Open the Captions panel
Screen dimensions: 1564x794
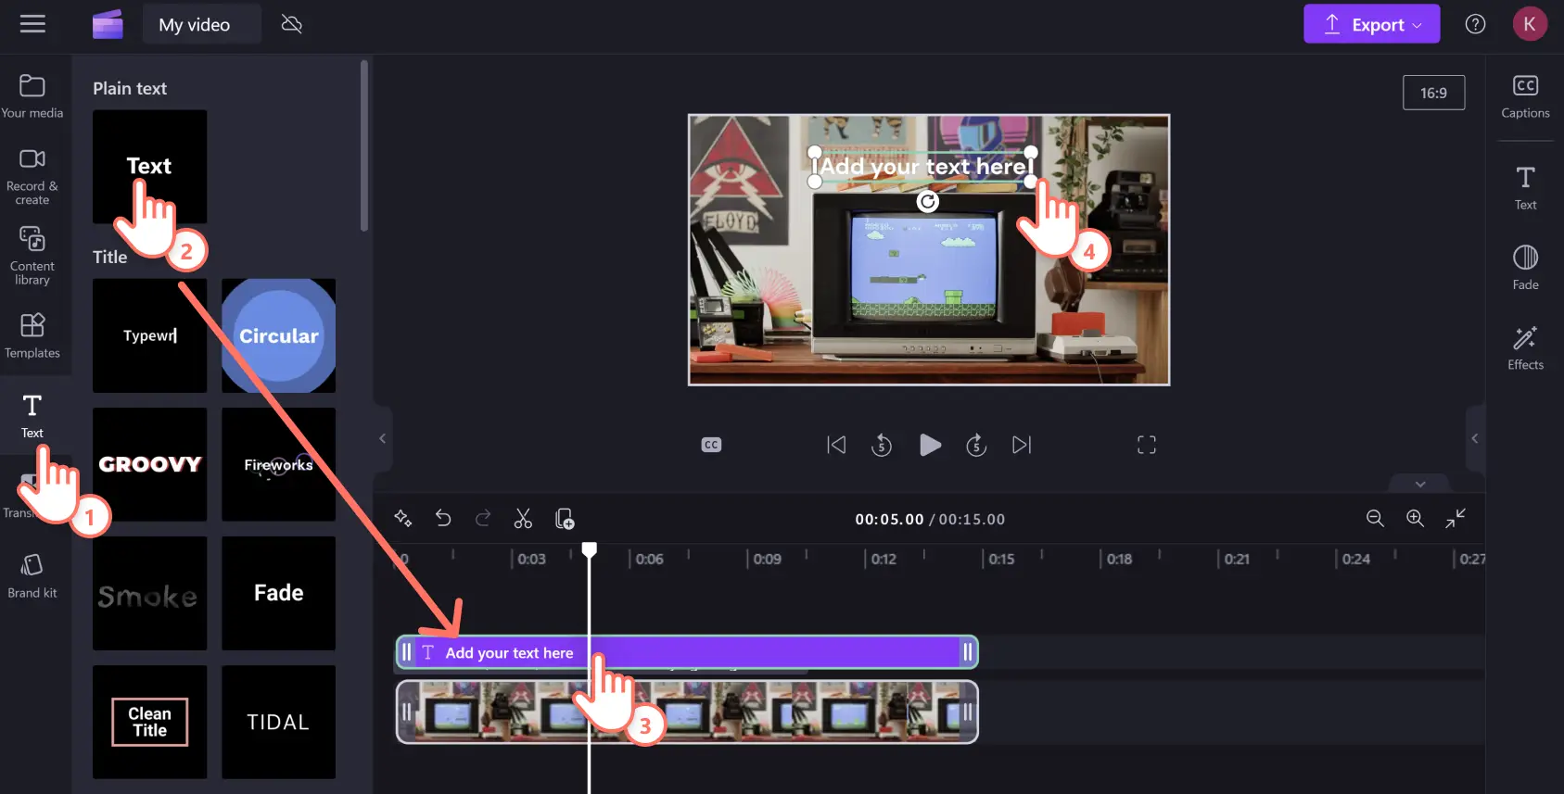1525,96
